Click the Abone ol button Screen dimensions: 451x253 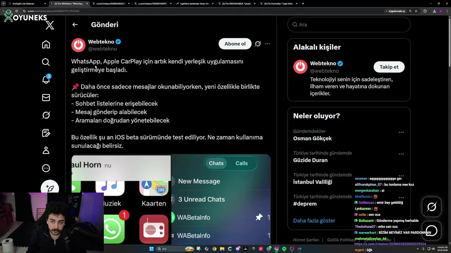235,44
